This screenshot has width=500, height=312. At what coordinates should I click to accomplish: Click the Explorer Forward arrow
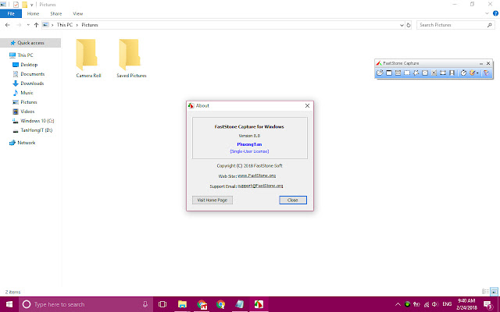pyautogui.click(x=19, y=25)
